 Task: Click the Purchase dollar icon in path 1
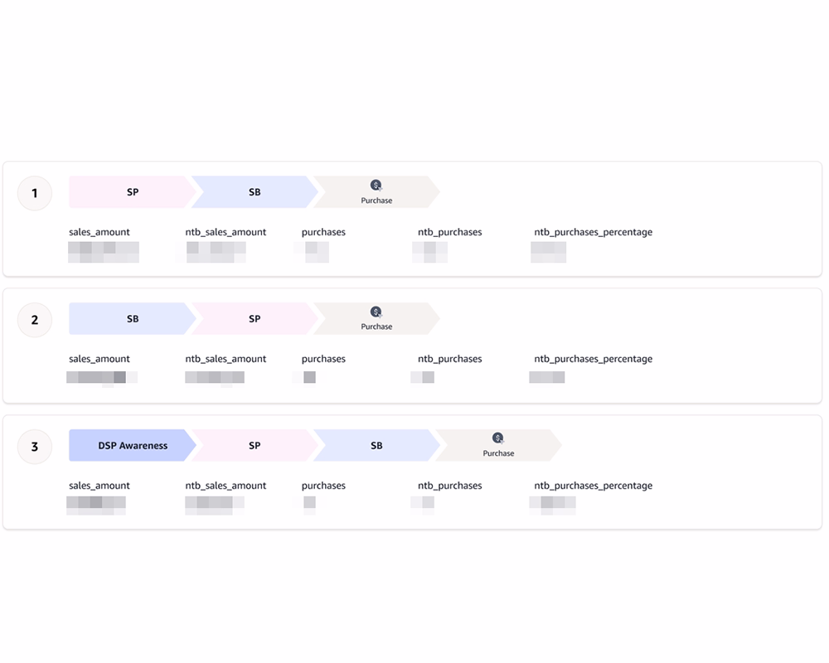pos(376,185)
